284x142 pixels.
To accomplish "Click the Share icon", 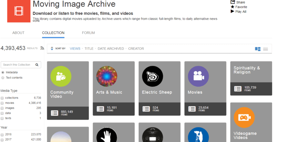I will point(233,2).
